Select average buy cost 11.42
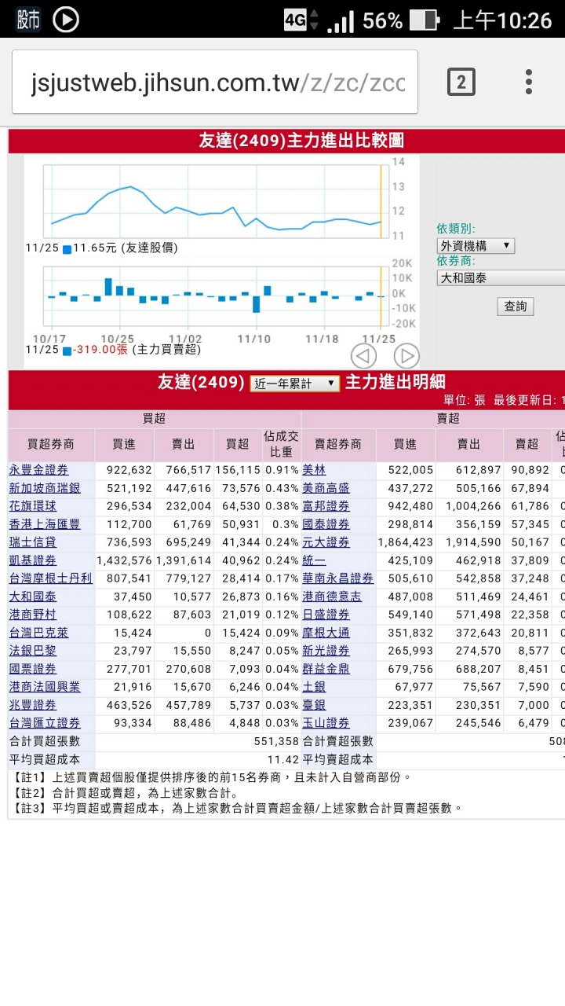Screen dimensions: 565x1006 283,759
